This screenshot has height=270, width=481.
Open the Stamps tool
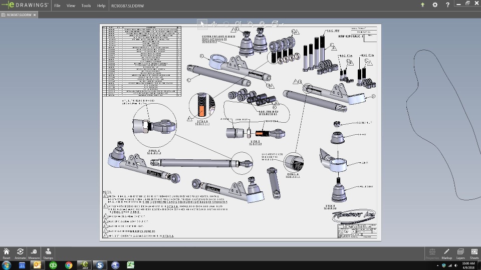pos(48,253)
